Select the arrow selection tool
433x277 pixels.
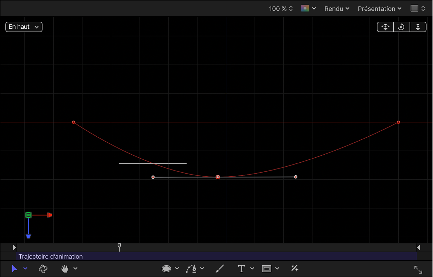tap(14, 269)
